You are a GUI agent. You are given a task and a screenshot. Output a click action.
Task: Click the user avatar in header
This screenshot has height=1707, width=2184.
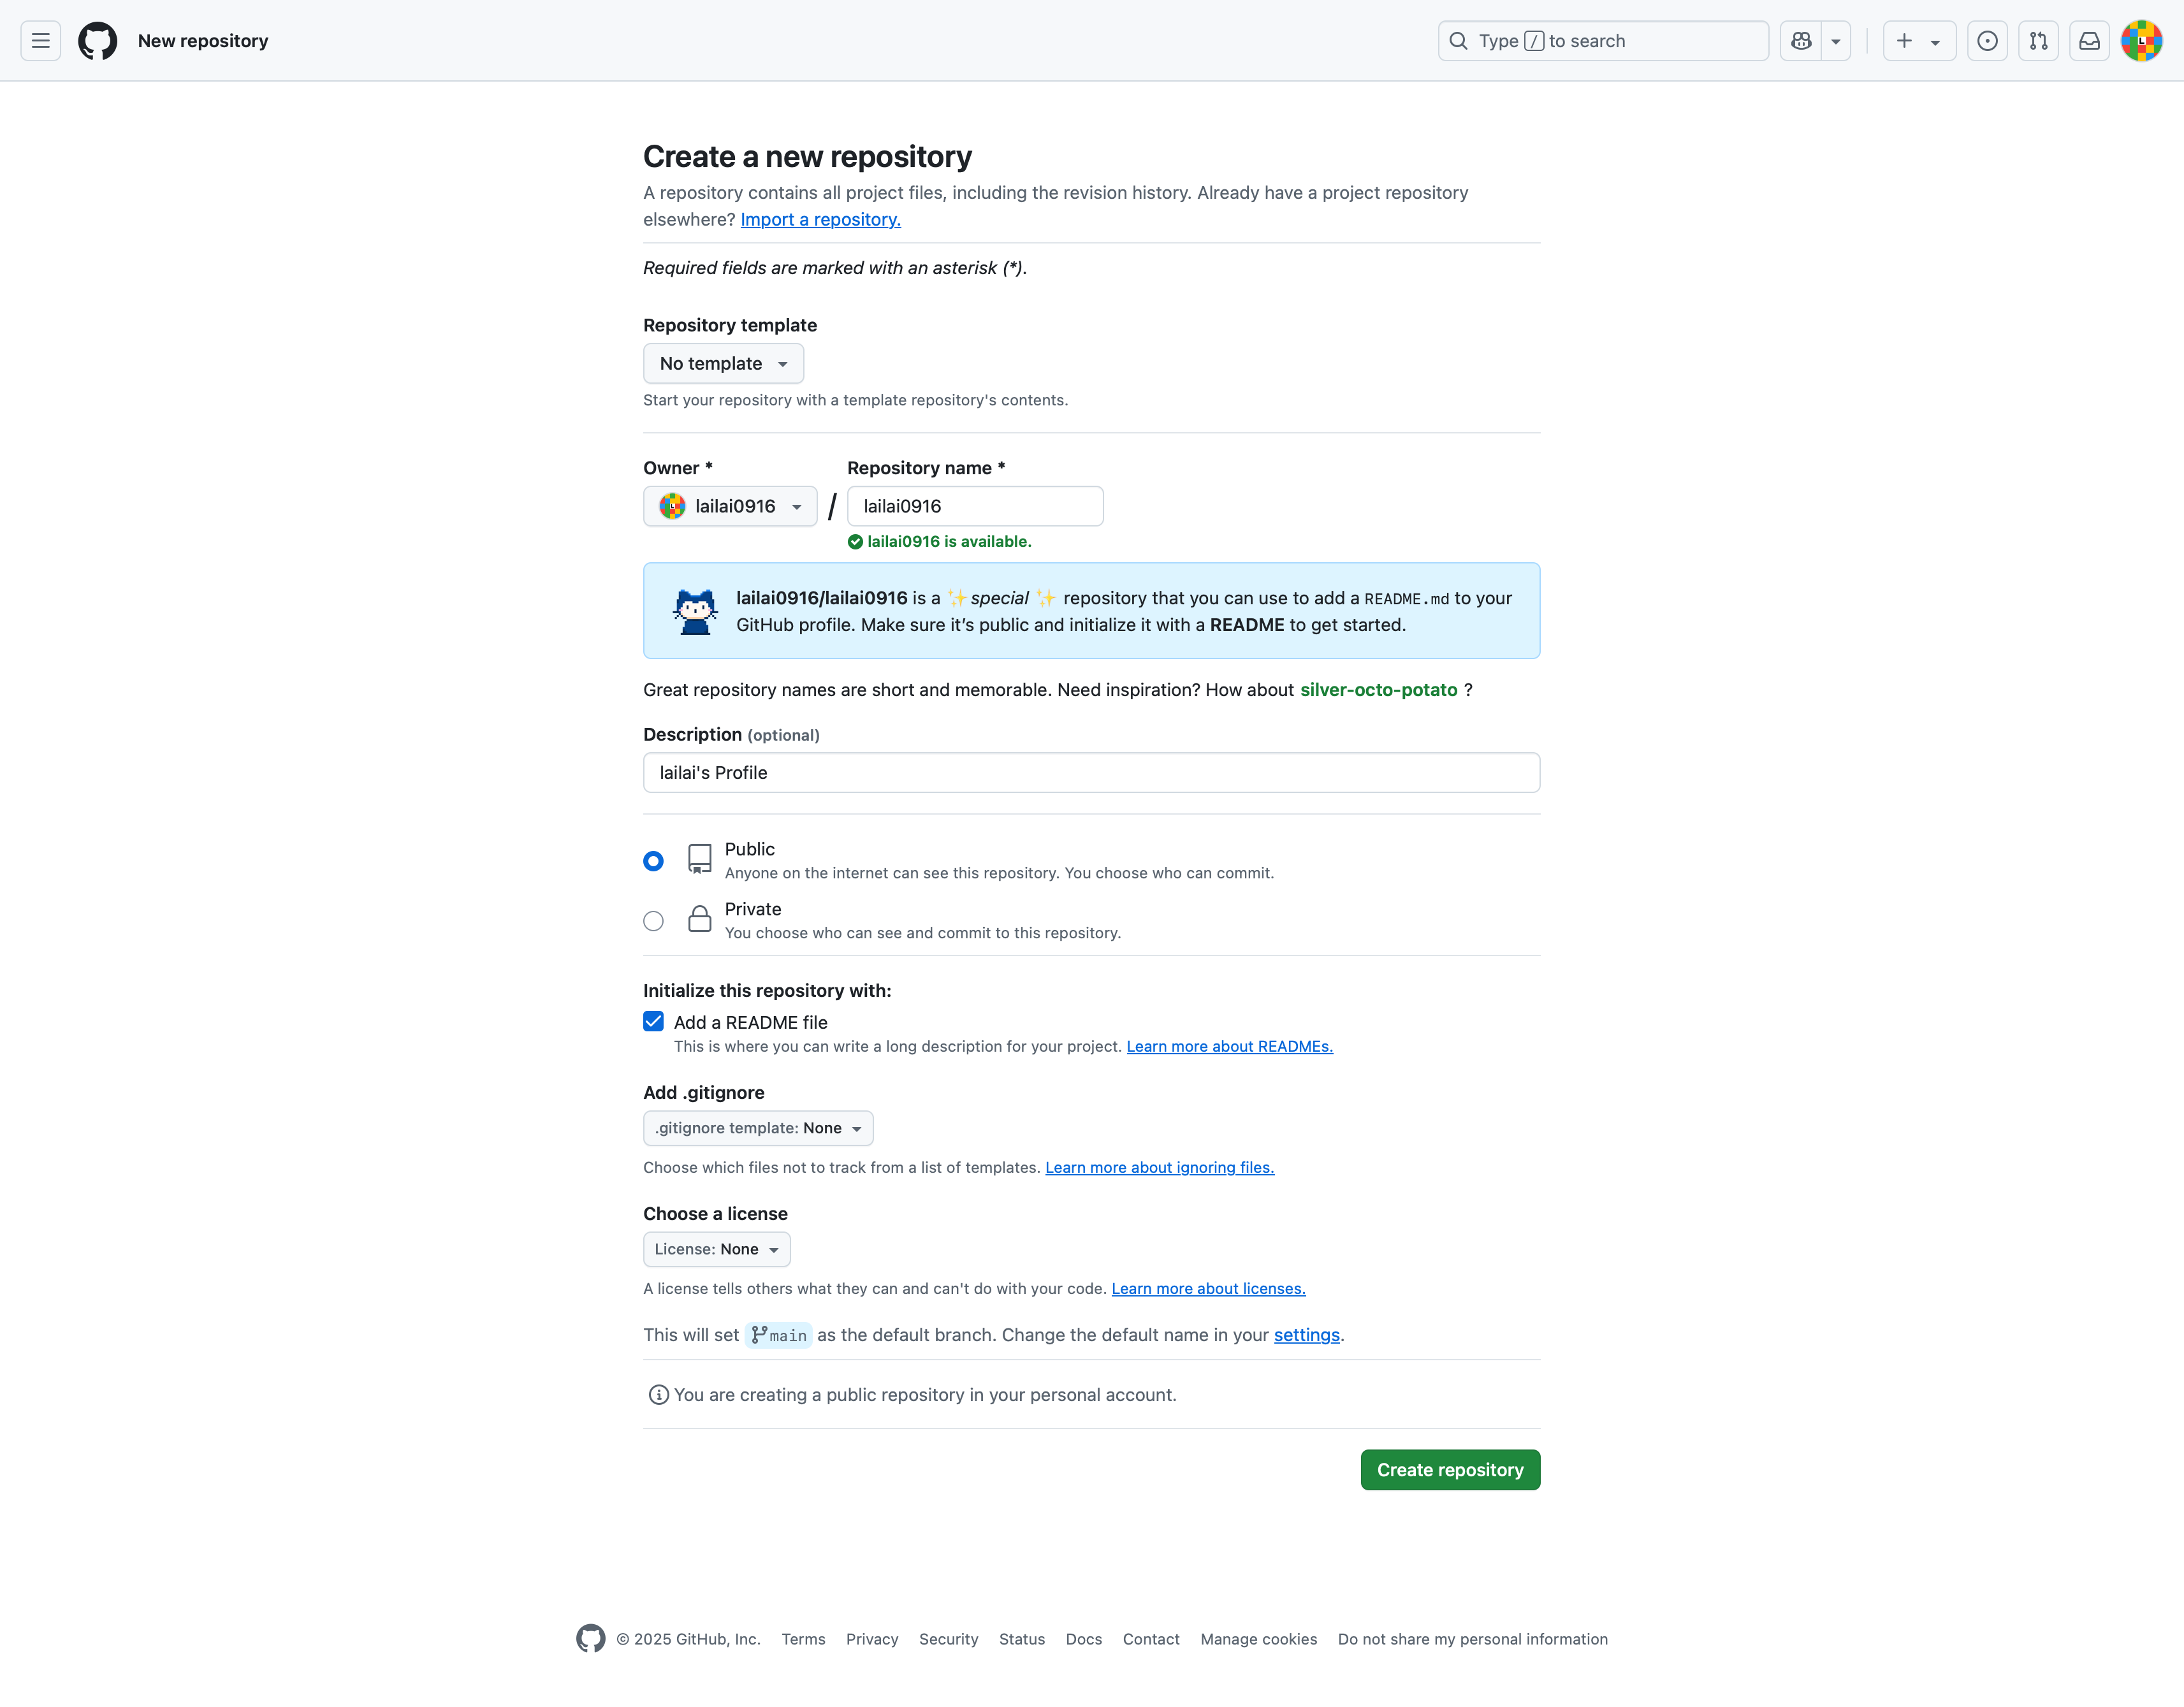pos(2141,41)
